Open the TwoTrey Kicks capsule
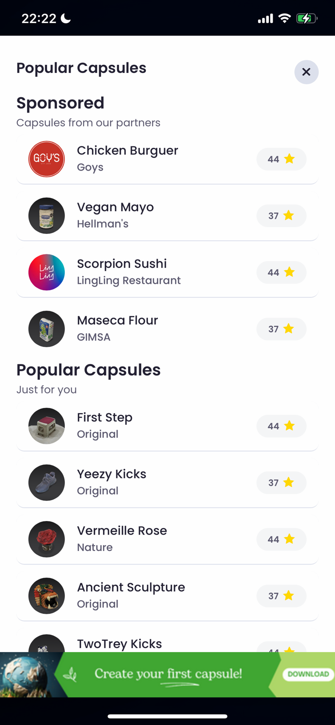This screenshot has width=335, height=725. 119,644
